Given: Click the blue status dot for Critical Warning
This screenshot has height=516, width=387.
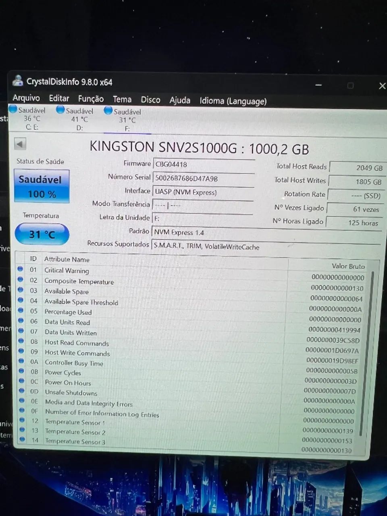Looking at the screenshot, I should point(21,269).
